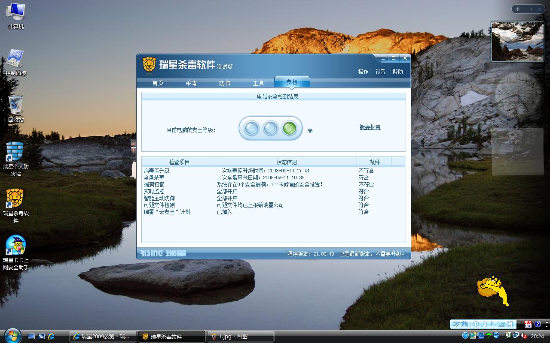
Task: Switch to the 工具 tab
Action: pyautogui.click(x=258, y=83)
